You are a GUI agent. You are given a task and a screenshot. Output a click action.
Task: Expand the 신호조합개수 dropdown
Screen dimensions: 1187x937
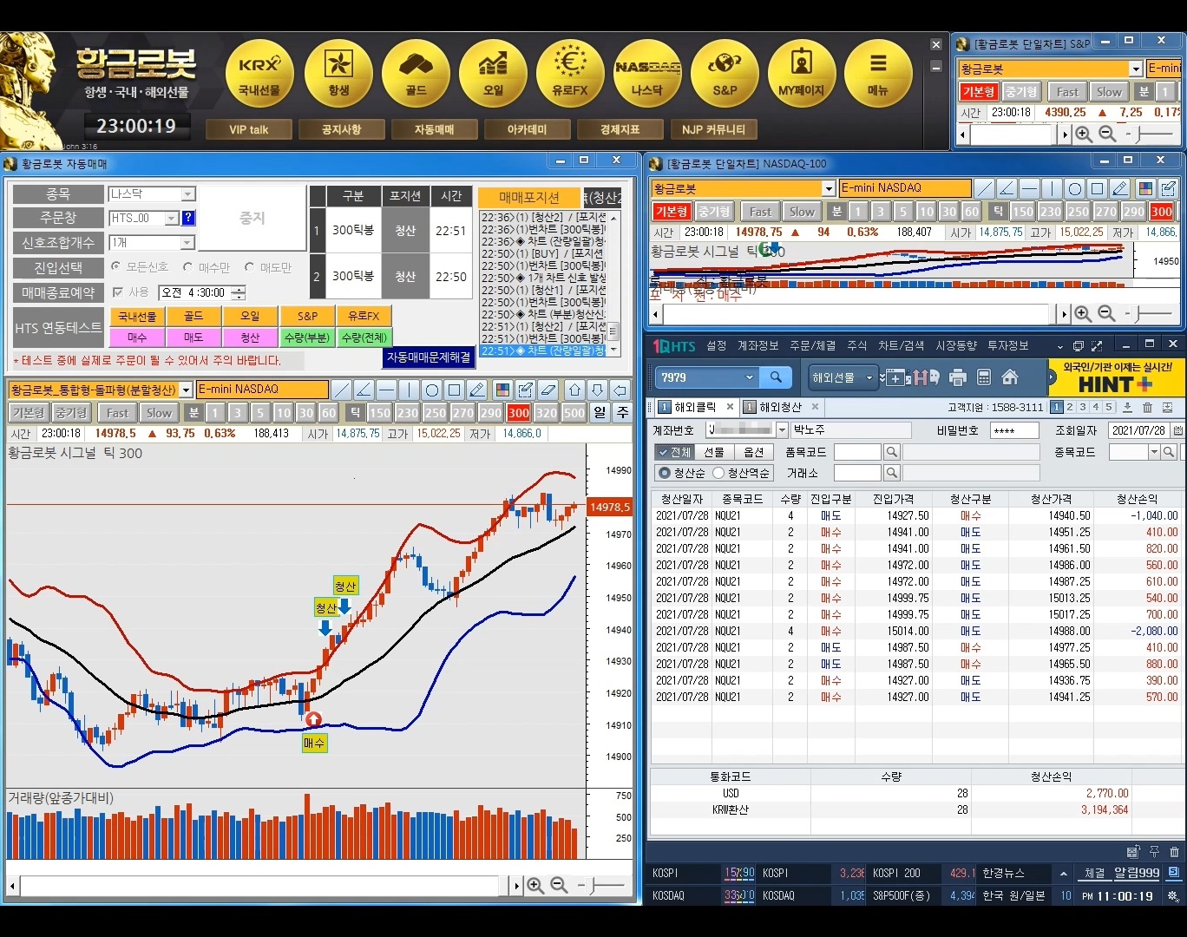(188, 243)
